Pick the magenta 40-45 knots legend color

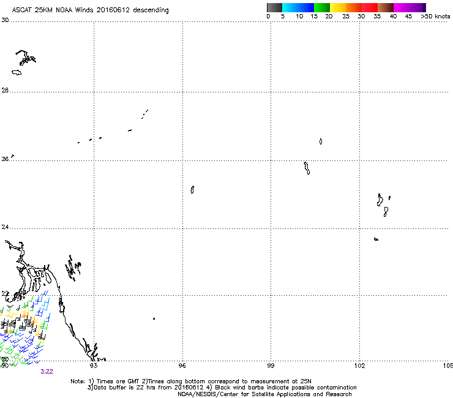click(x=402, y=7)
